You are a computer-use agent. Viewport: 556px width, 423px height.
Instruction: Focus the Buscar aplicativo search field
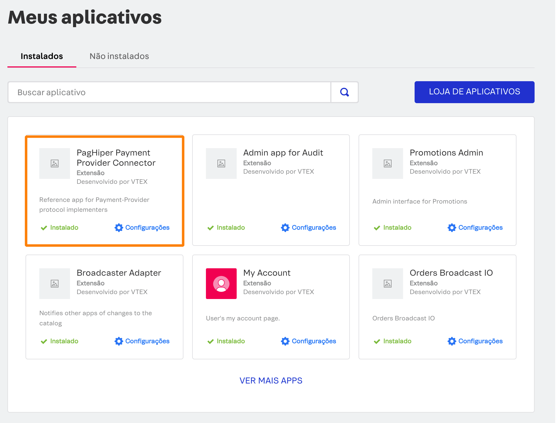170,92
